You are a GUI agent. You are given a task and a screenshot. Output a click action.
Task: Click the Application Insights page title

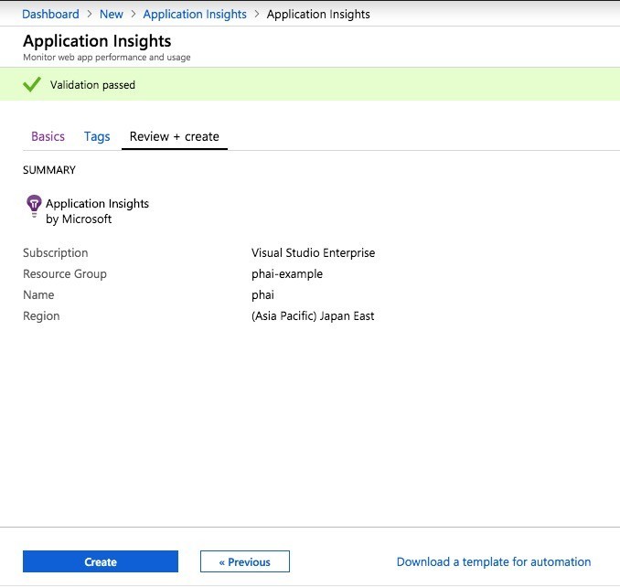(x=97, y=41)
